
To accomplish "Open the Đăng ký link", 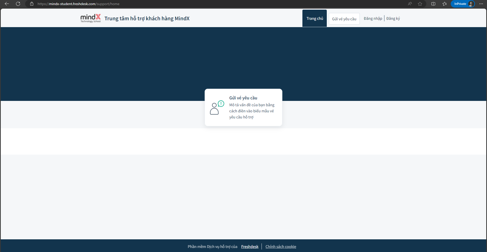I will [393, 19].
